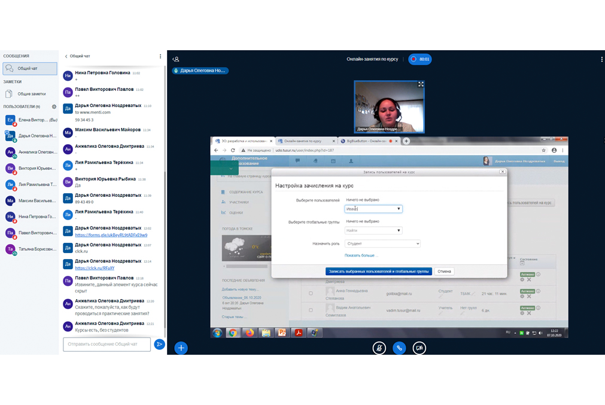Viewport: 605px width, 405px height.
Task: Open the forms.gle link in chat
Action: tap(111, 235)
